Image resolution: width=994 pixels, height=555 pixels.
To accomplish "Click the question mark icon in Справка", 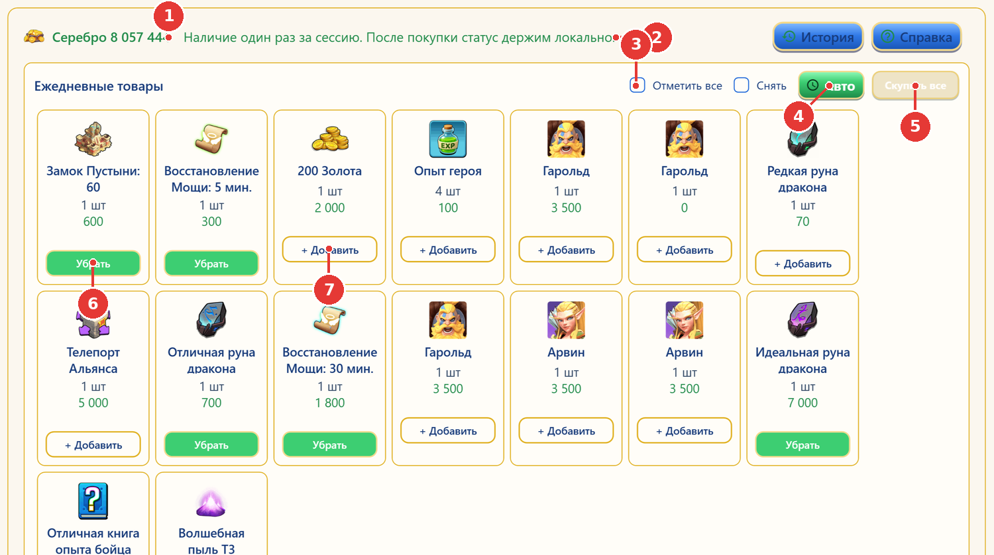I will (x=888, y=37).
